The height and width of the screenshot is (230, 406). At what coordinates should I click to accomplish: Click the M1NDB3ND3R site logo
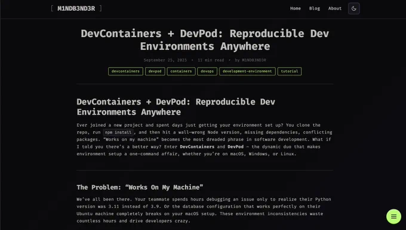pyautogui.click(x=76, y=8)
